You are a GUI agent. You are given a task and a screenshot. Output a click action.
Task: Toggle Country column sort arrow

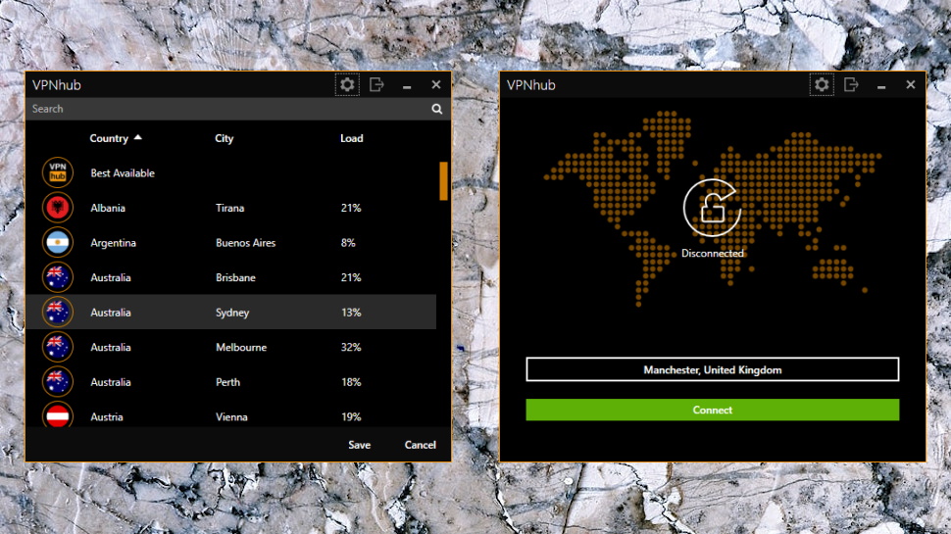point(137,137)
